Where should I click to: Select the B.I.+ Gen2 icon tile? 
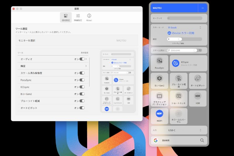click(159, 81)
